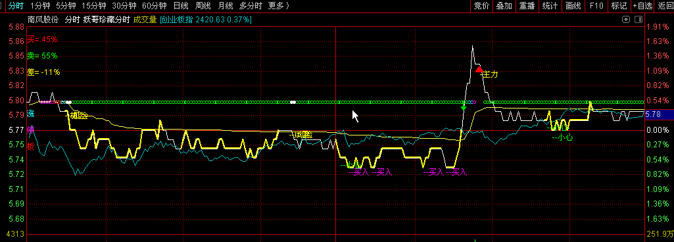Click the highlighted 5.78 current price tag
Viewport: 674px width, 242px height.
660,114
